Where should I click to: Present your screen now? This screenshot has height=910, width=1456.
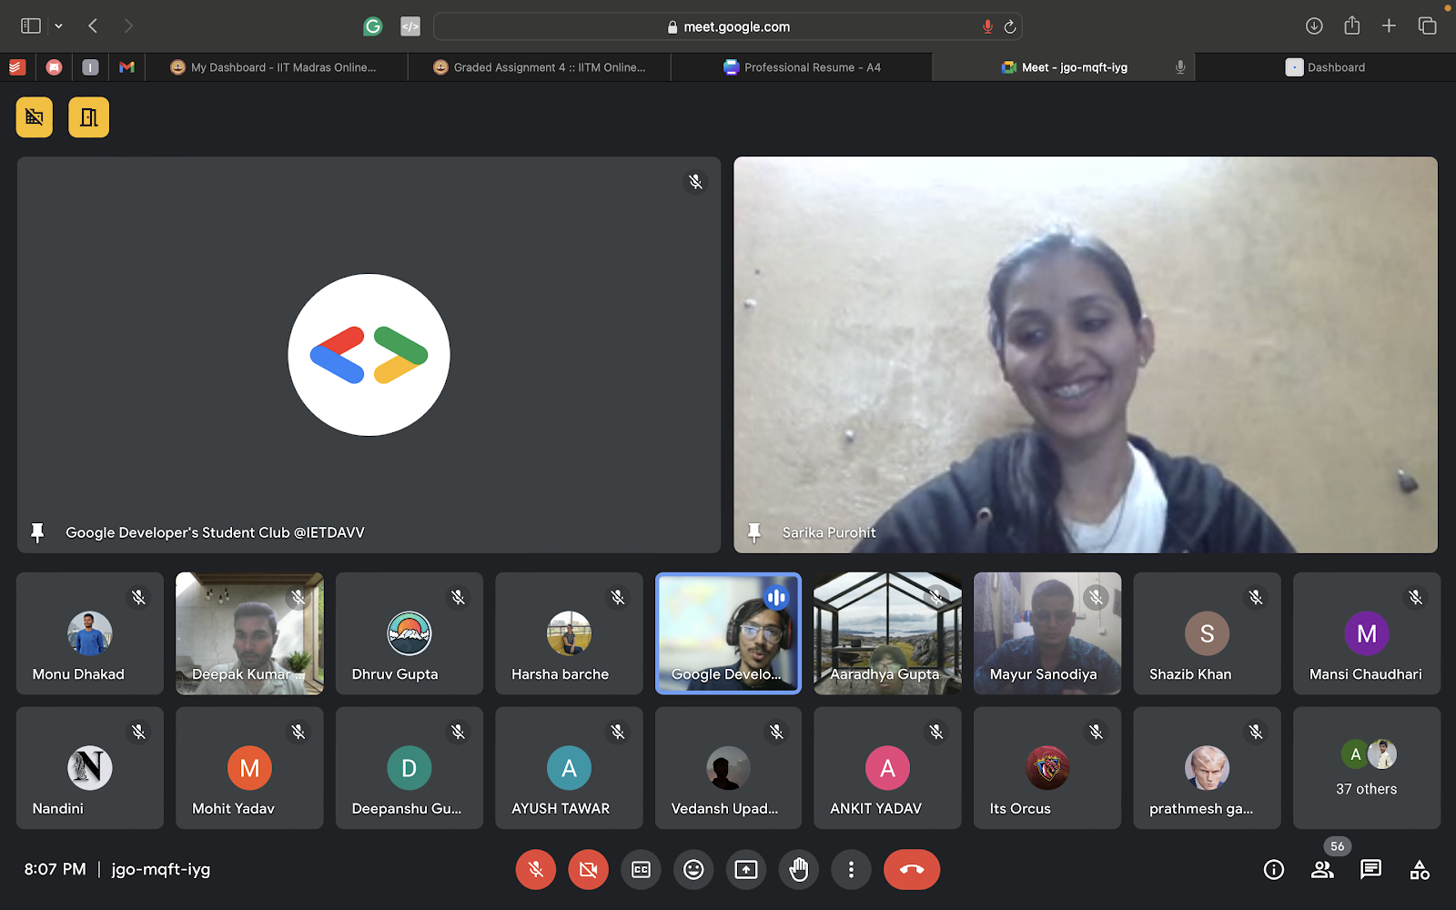[746, 870]
